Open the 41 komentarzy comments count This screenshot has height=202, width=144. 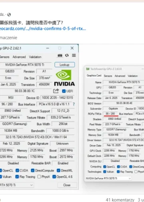coord(120,200)
